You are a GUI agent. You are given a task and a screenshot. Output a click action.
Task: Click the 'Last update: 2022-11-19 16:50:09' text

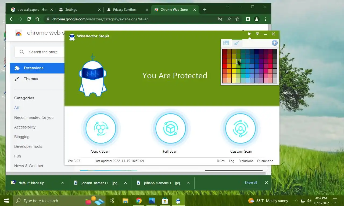(119, 161)
